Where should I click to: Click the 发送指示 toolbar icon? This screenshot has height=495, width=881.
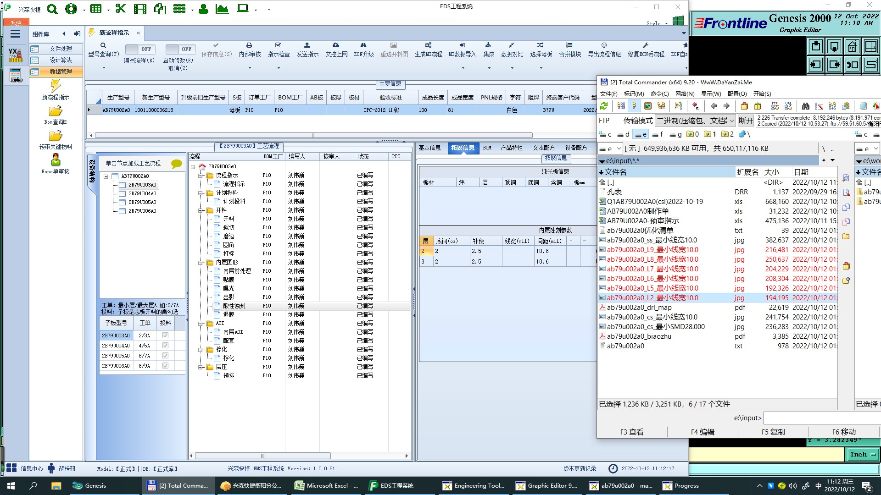[307, 45]
